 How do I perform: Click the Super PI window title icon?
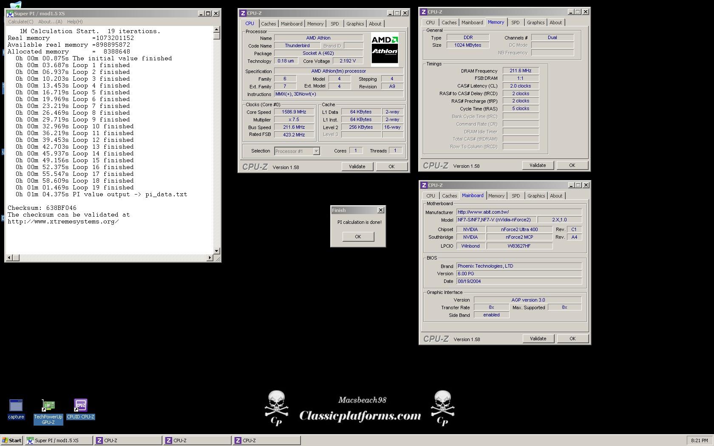tap(9, 14)
